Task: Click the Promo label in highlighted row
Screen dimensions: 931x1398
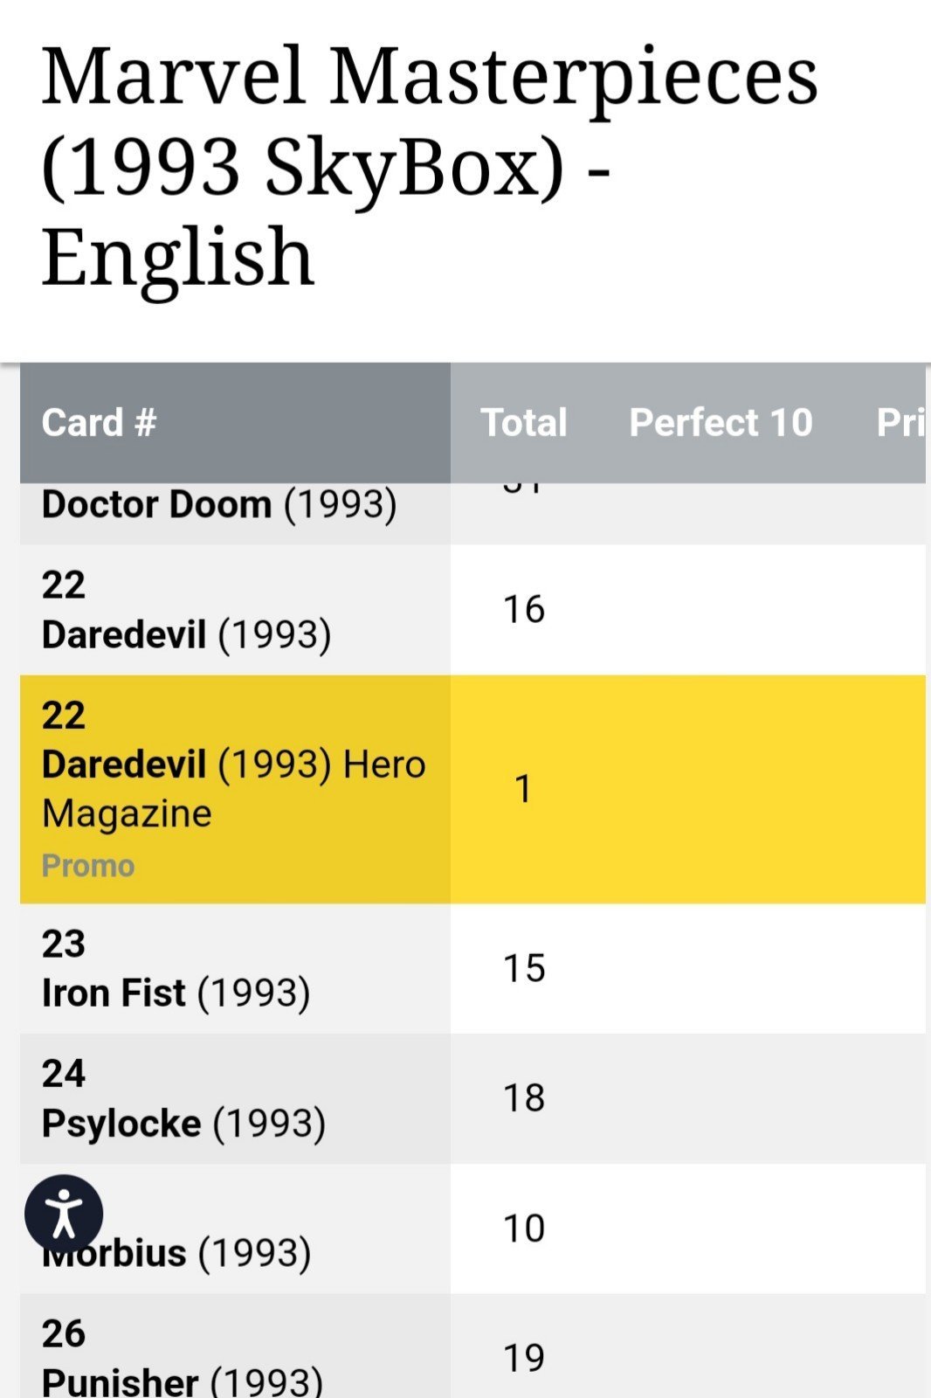Action: coord(88,866)
